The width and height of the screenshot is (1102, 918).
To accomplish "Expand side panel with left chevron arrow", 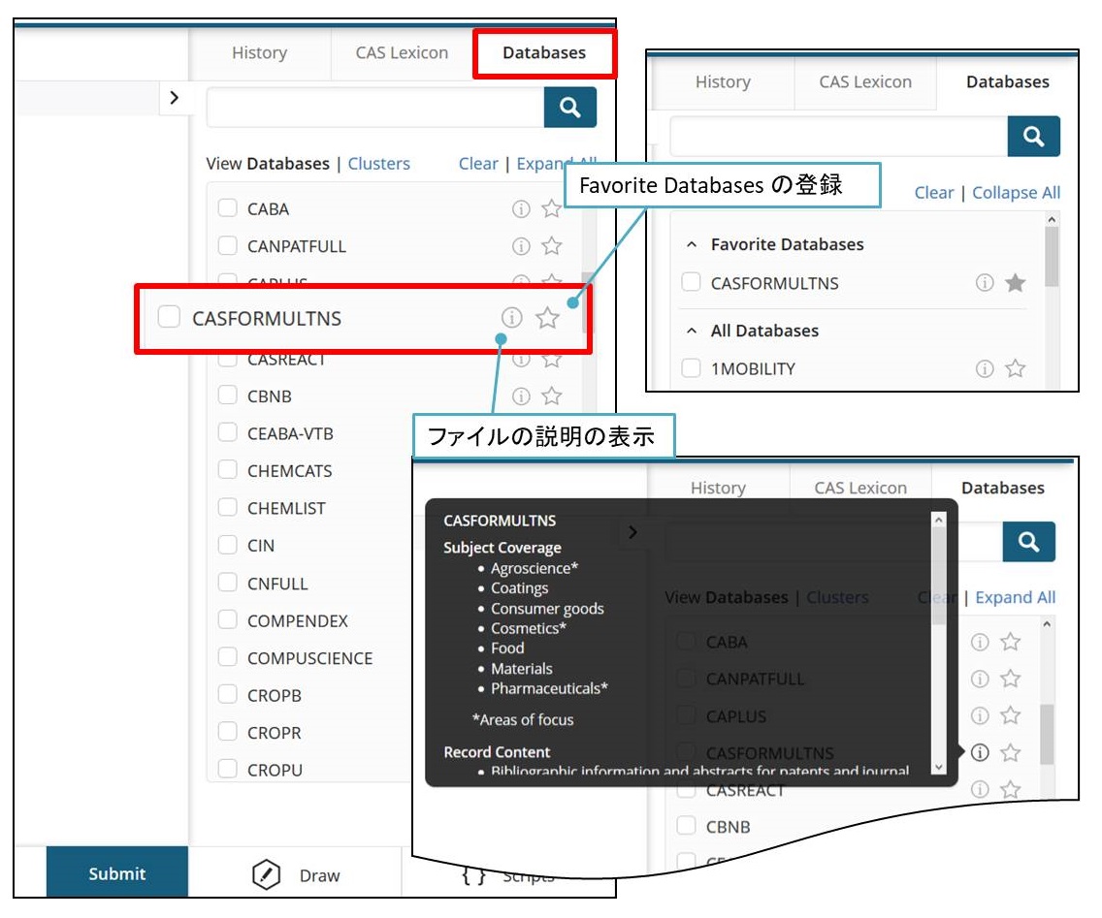I will (x=174, y=97).
